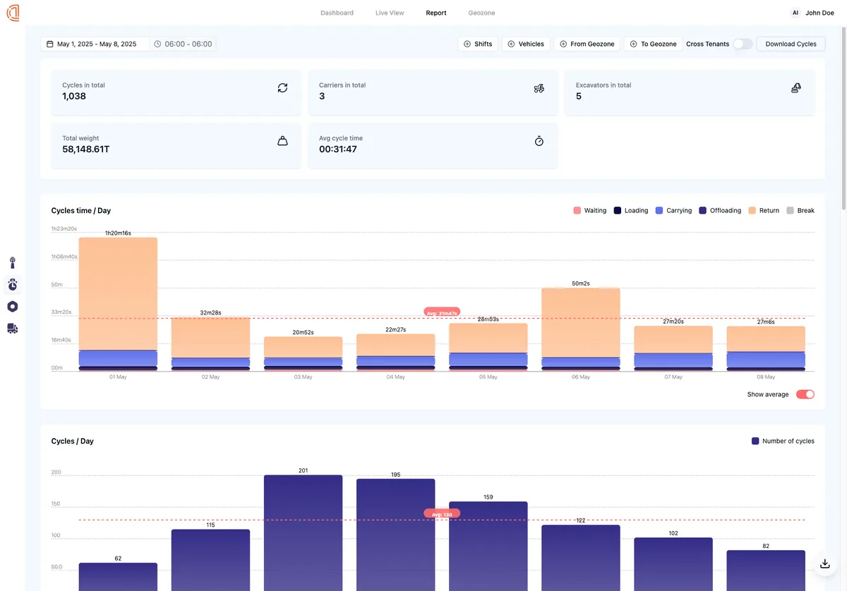Open the date range picker
The height and width of the screenshot is (591, 847).
95,43
